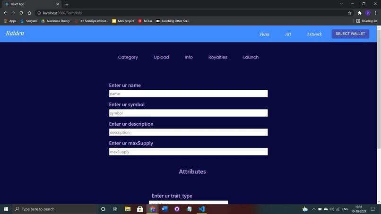Viewport: 381px width, 214px height.
Task: Go to the Art nav link
Action: coord(288,34)
